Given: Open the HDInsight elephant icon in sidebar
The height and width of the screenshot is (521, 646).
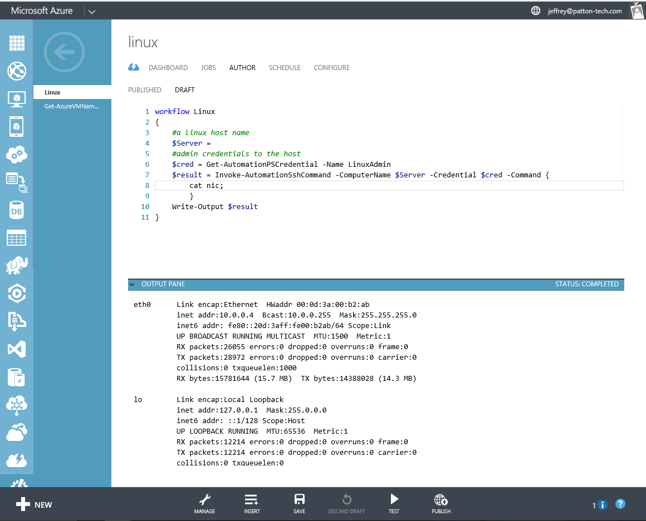Looking at the screenshot, I should [x=17, y=266].
